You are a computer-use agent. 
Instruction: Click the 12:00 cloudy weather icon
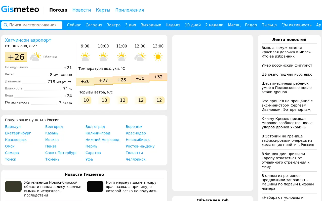coord(140,57)
